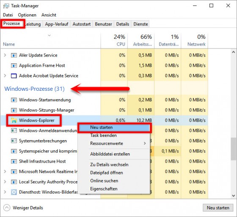Choose Dateipfad öffnen in context menu
This screenshot has height=217, width=237.
click(114, 173)
